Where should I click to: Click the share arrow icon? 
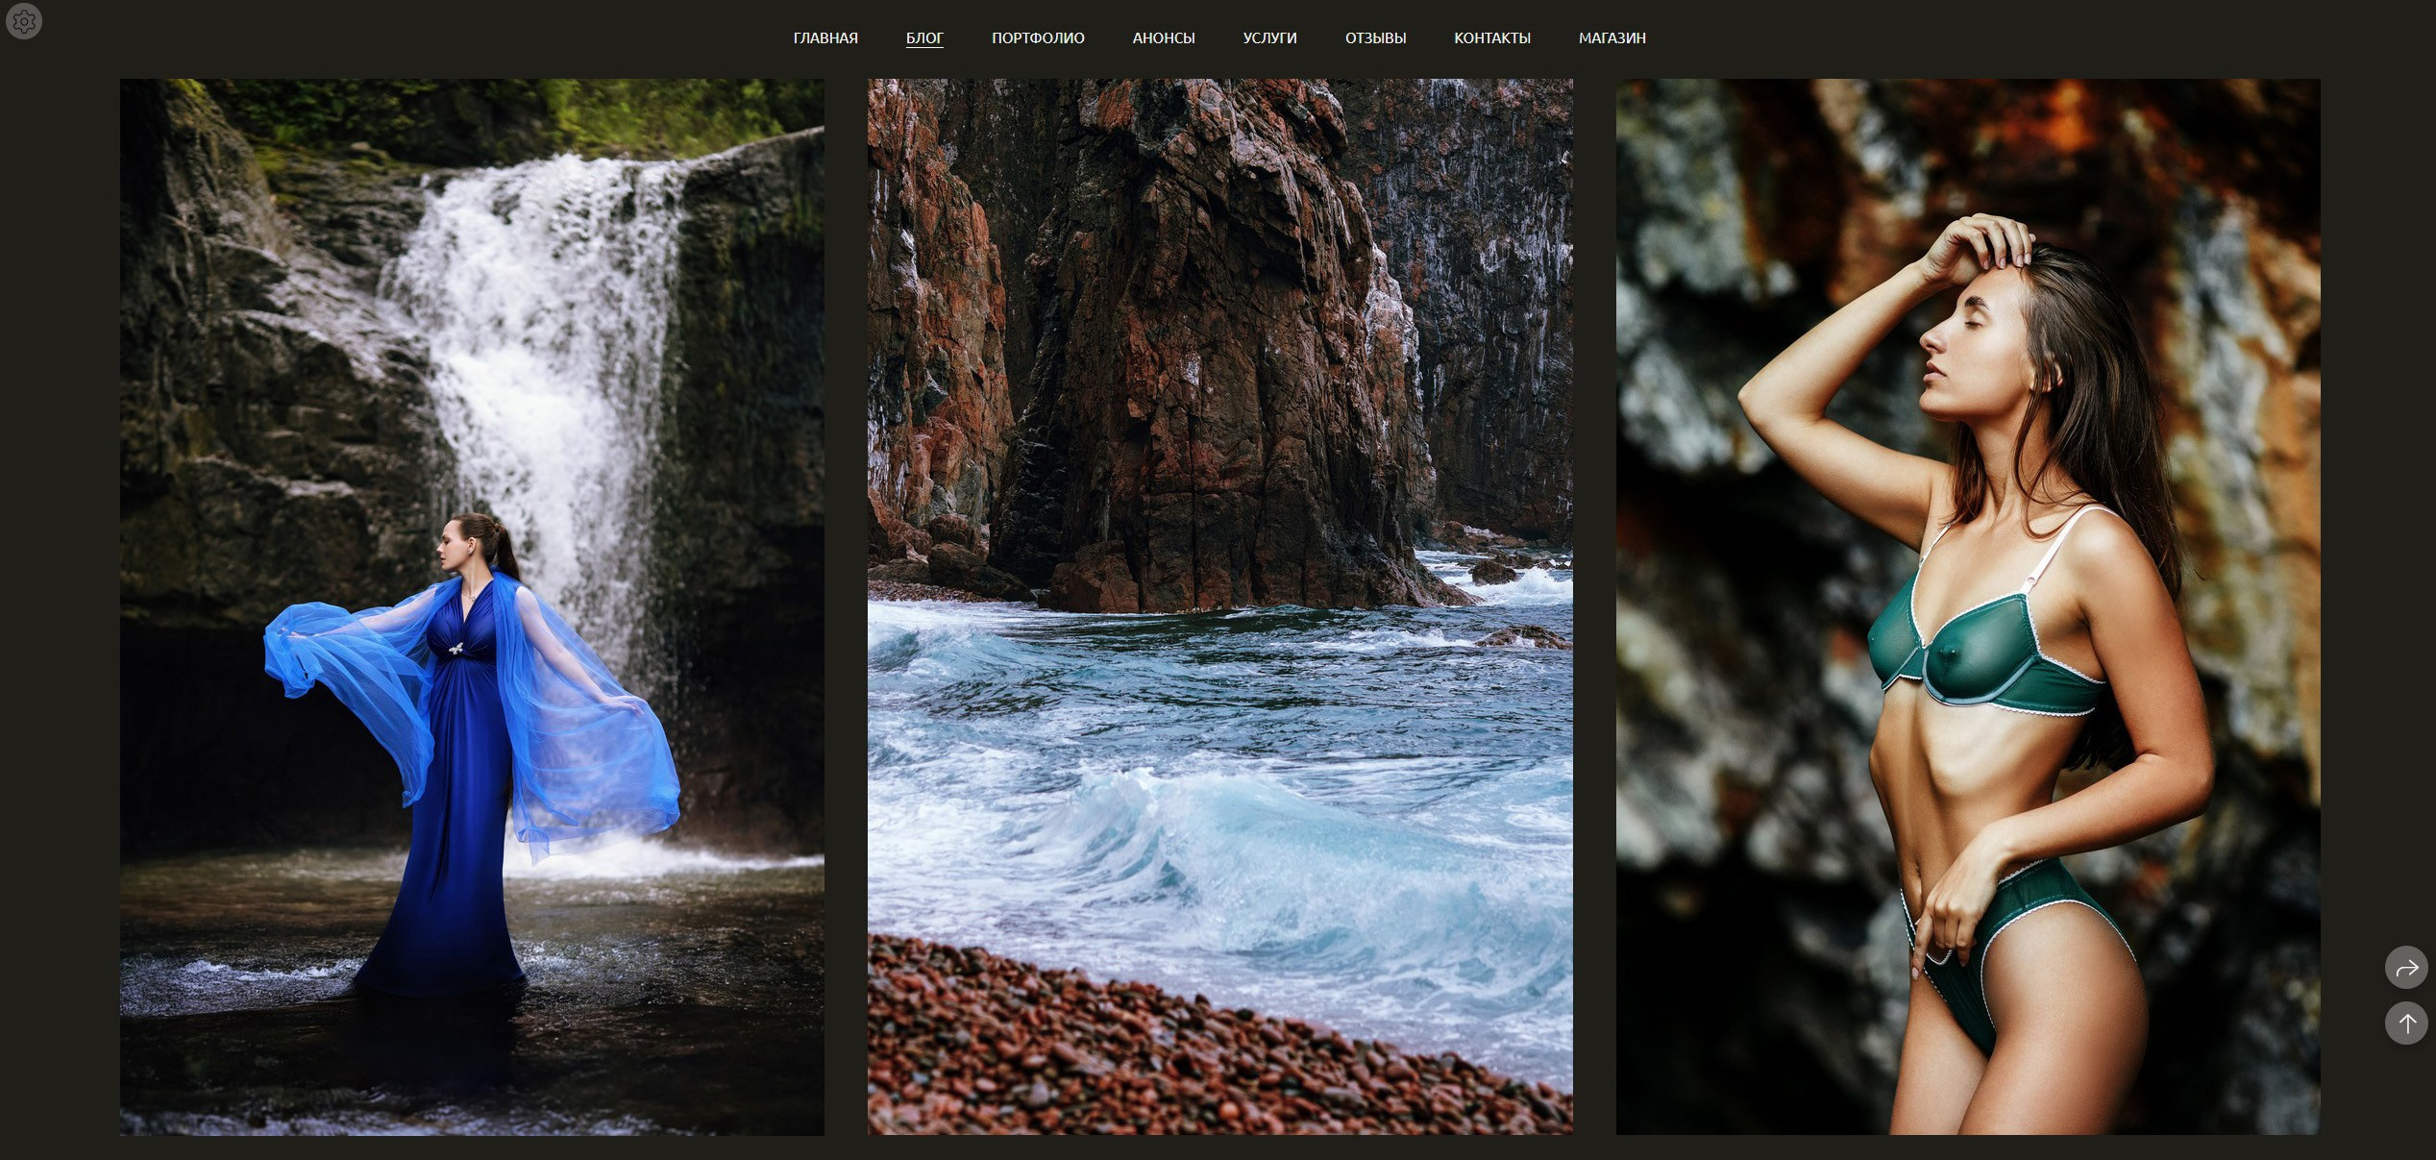coord(2406,968)
